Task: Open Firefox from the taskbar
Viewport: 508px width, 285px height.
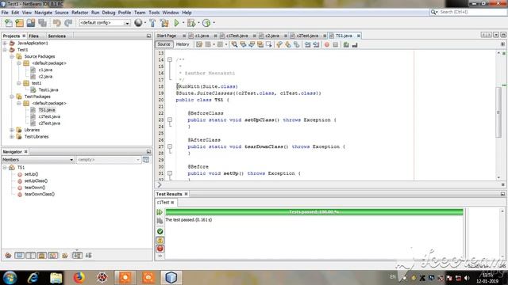Action: tap(79, 278)
